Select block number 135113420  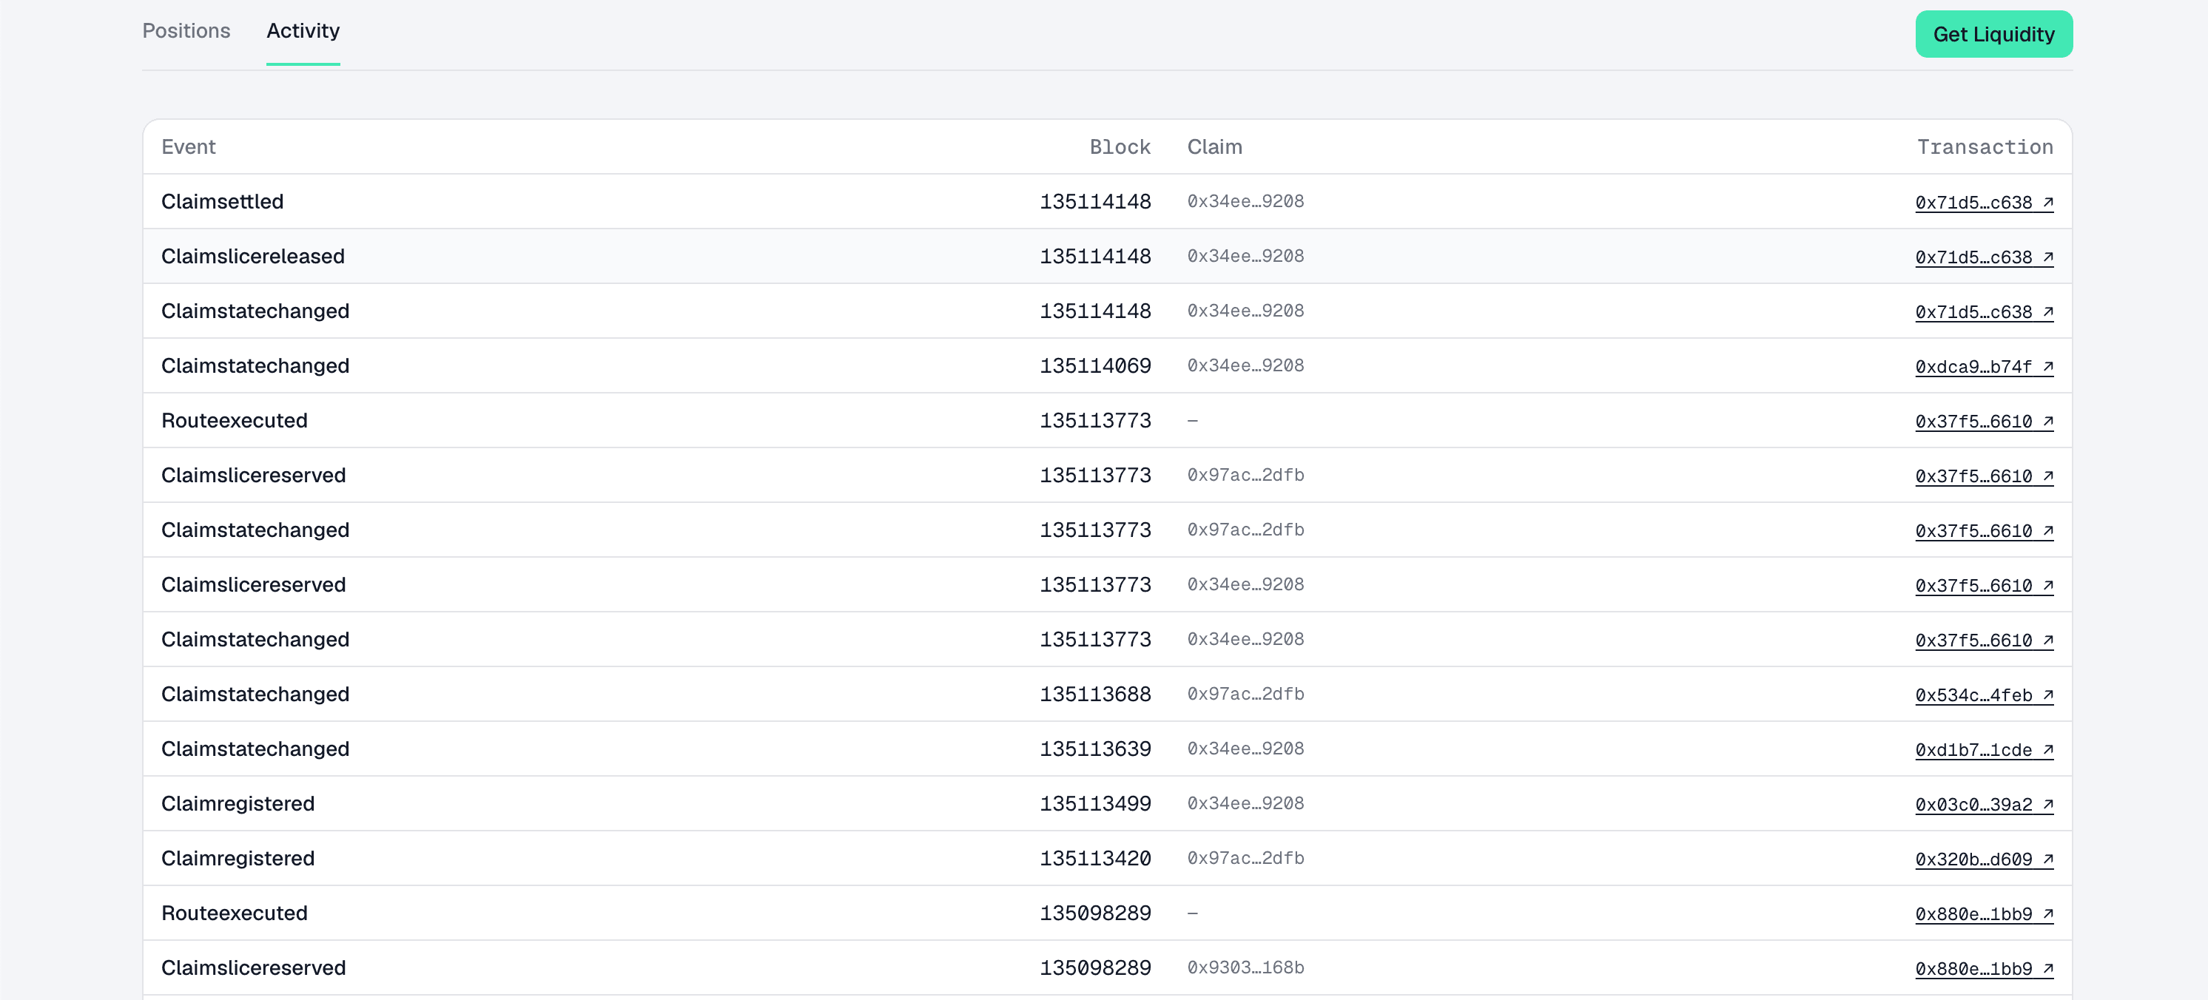[1095, 859]
